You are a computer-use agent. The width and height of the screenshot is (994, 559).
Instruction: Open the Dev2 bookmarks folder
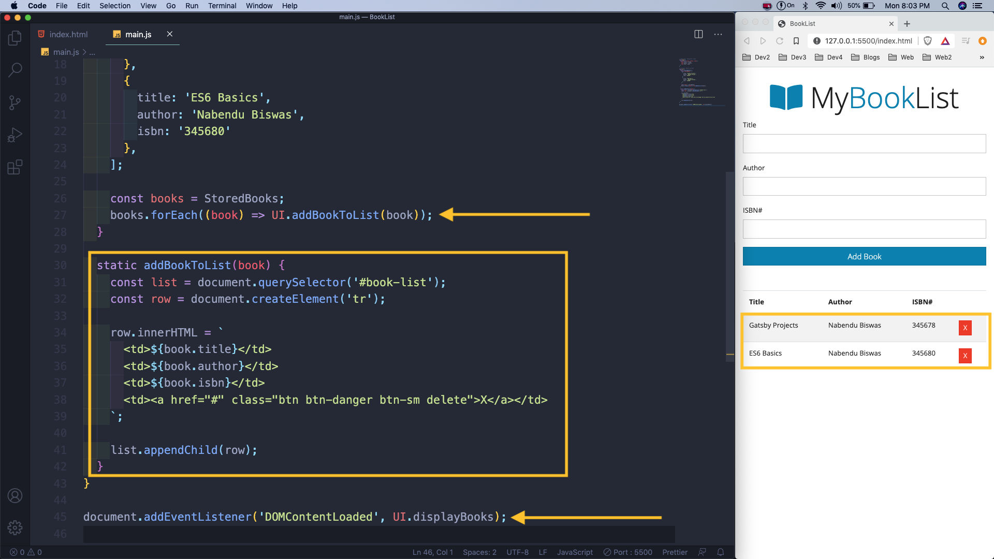(x=756, y=57)
